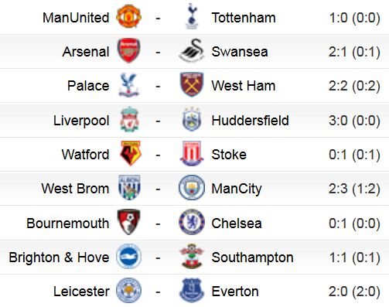Viewport: 389px width, 307px height.
Task: Click the Manchester City round crest
Action: tap(192, 187)
